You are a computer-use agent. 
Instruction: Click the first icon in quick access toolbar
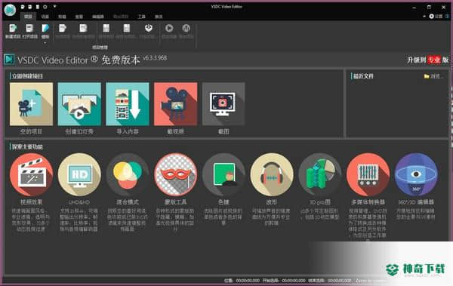(x=23, y=7)
